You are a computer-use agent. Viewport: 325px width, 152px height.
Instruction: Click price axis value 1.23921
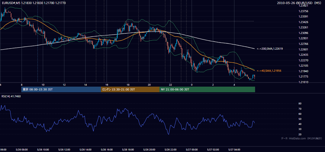pyautogui.click(x=303, y=6)
